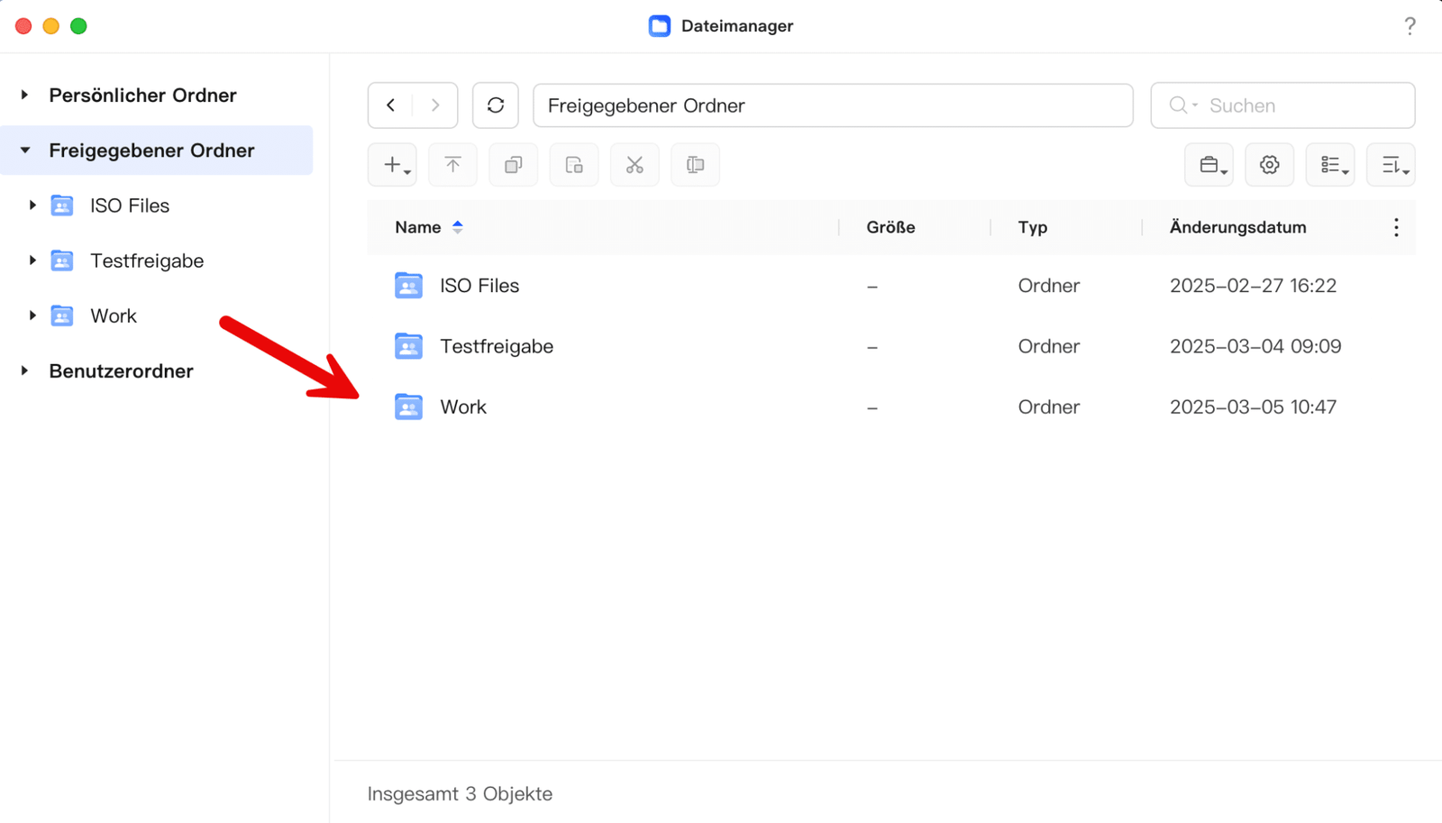Expand Benutzerordner in sidebar
Viewport: 1442px width, 823px height.
pos(25,370)
